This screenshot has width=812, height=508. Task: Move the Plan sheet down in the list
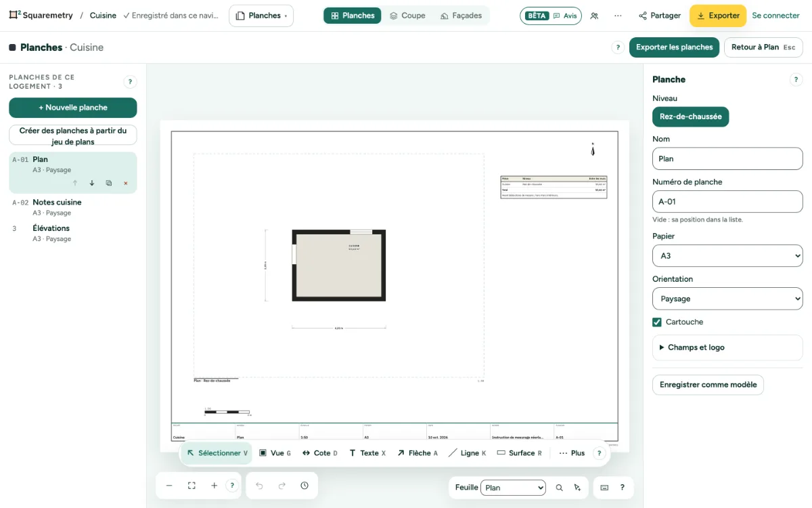click(92, 183)
